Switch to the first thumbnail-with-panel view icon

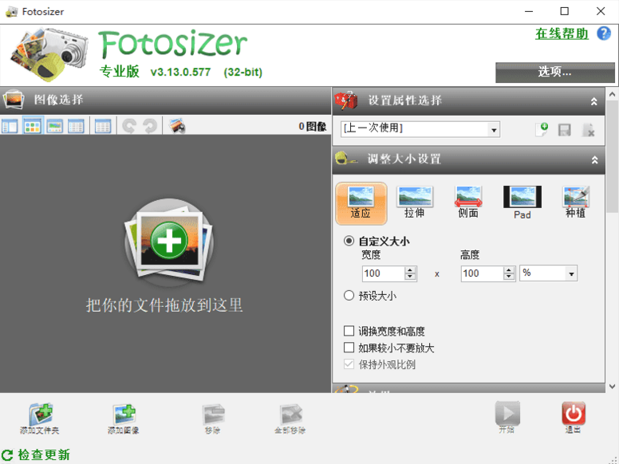10,126
